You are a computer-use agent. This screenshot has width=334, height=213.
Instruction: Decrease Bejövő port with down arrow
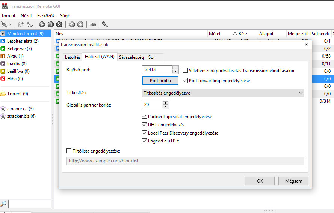point(175,71)
